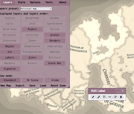Click the Reset Zoom button

(58, 86)
